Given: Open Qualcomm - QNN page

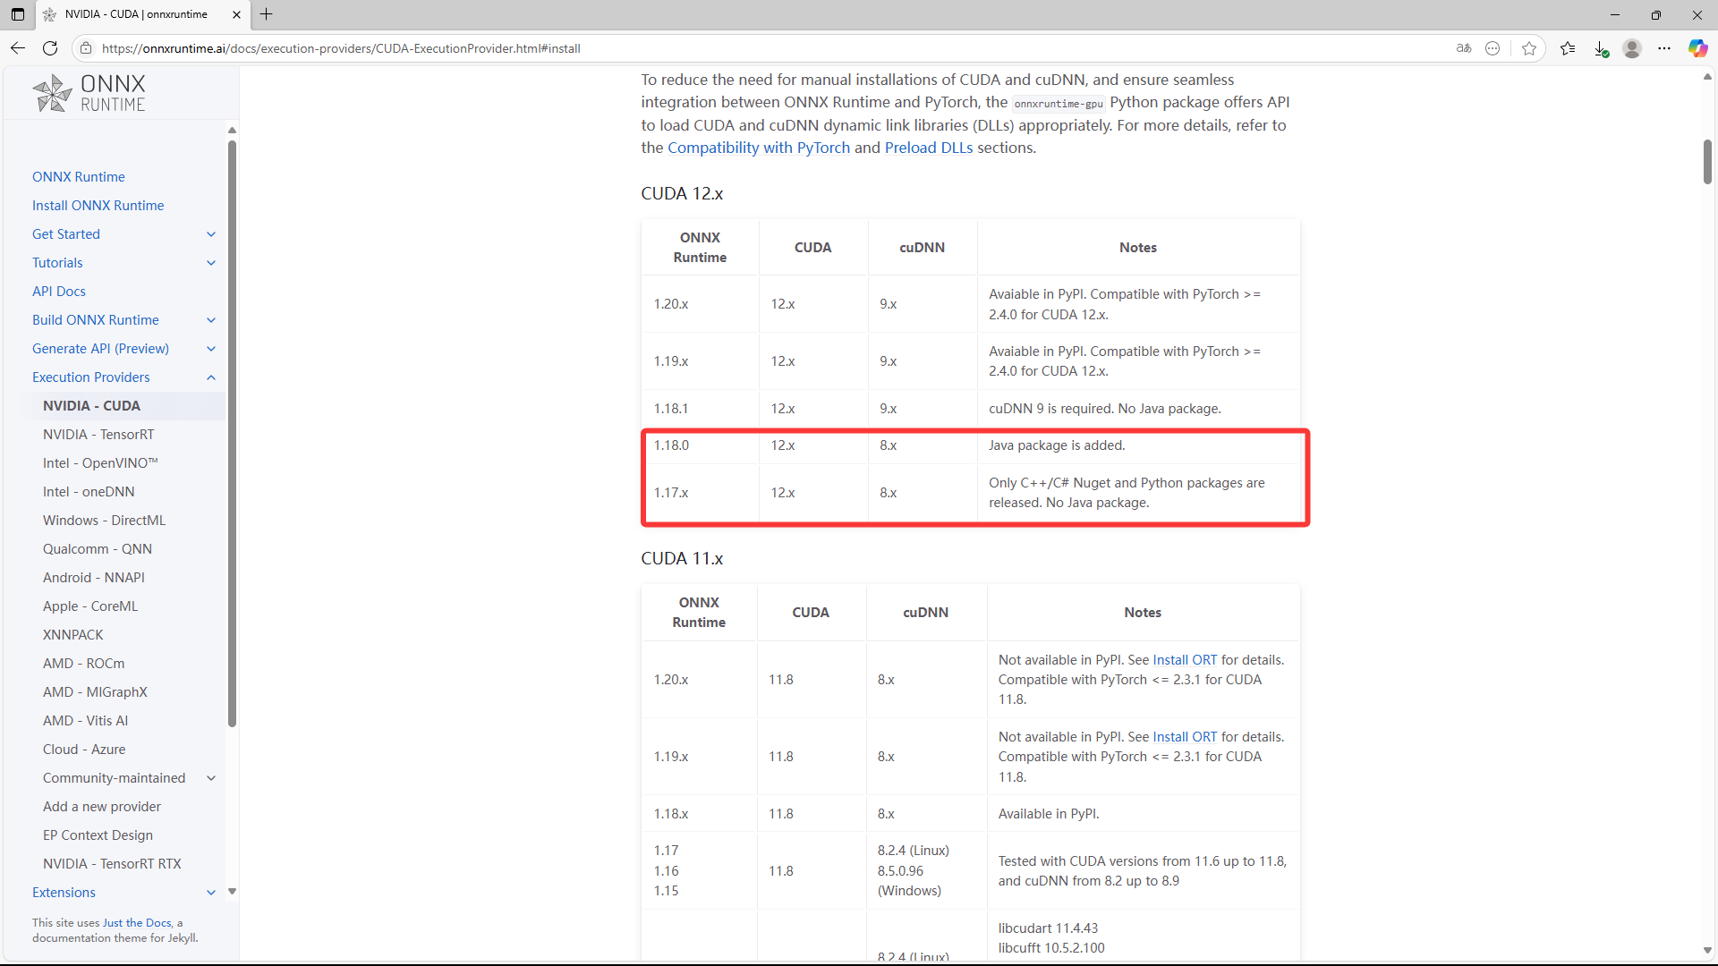Looking at the screenshot, I should coord(98,549).
